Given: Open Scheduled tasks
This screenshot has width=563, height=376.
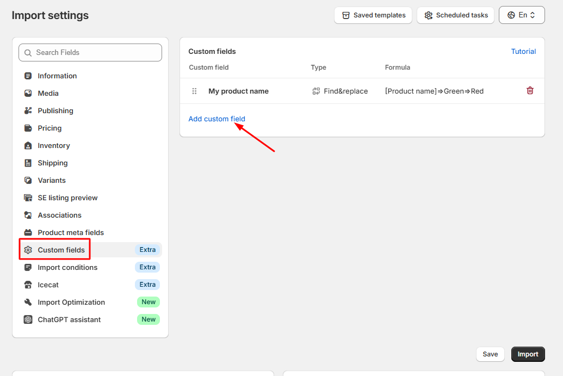Looking at the screenshot, I should tap(456, 15).
